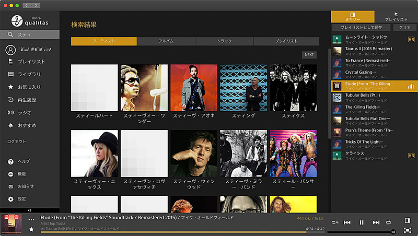Open プレイリスト in the sidebar
Viewport: 418px width, 236px height.
[x=27, y=62]
